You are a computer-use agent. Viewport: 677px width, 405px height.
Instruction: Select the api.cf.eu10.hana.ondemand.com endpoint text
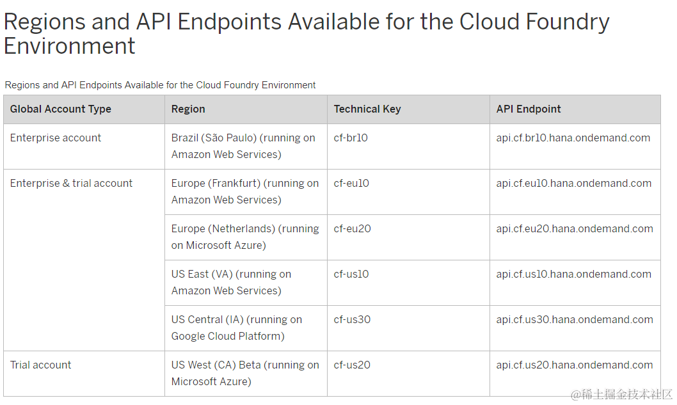pyautogui.click(x=574, y=183)
